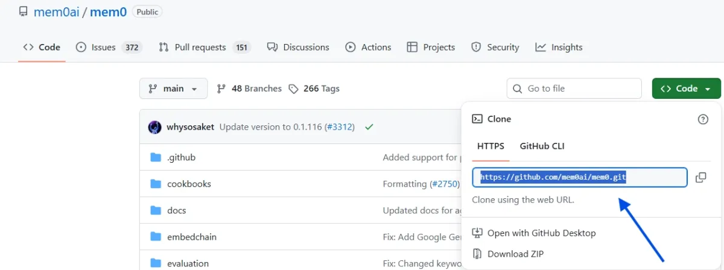Open the docs folder
724x270 pixels.
click(x=177, y=210)
